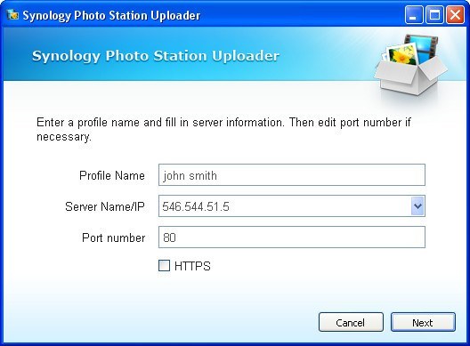Viewport: 470px width, 346px height.
Task: Minimize the Photo Station Uploader window
Action: pos(413,15)
